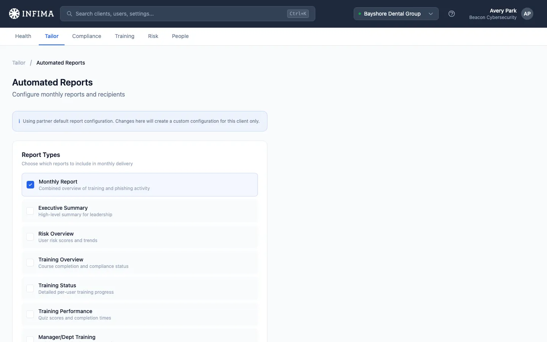The width and height of the screenshot is (547, 342).
Task: Check the Risk Overview checkbox
Action: point(30,237)
